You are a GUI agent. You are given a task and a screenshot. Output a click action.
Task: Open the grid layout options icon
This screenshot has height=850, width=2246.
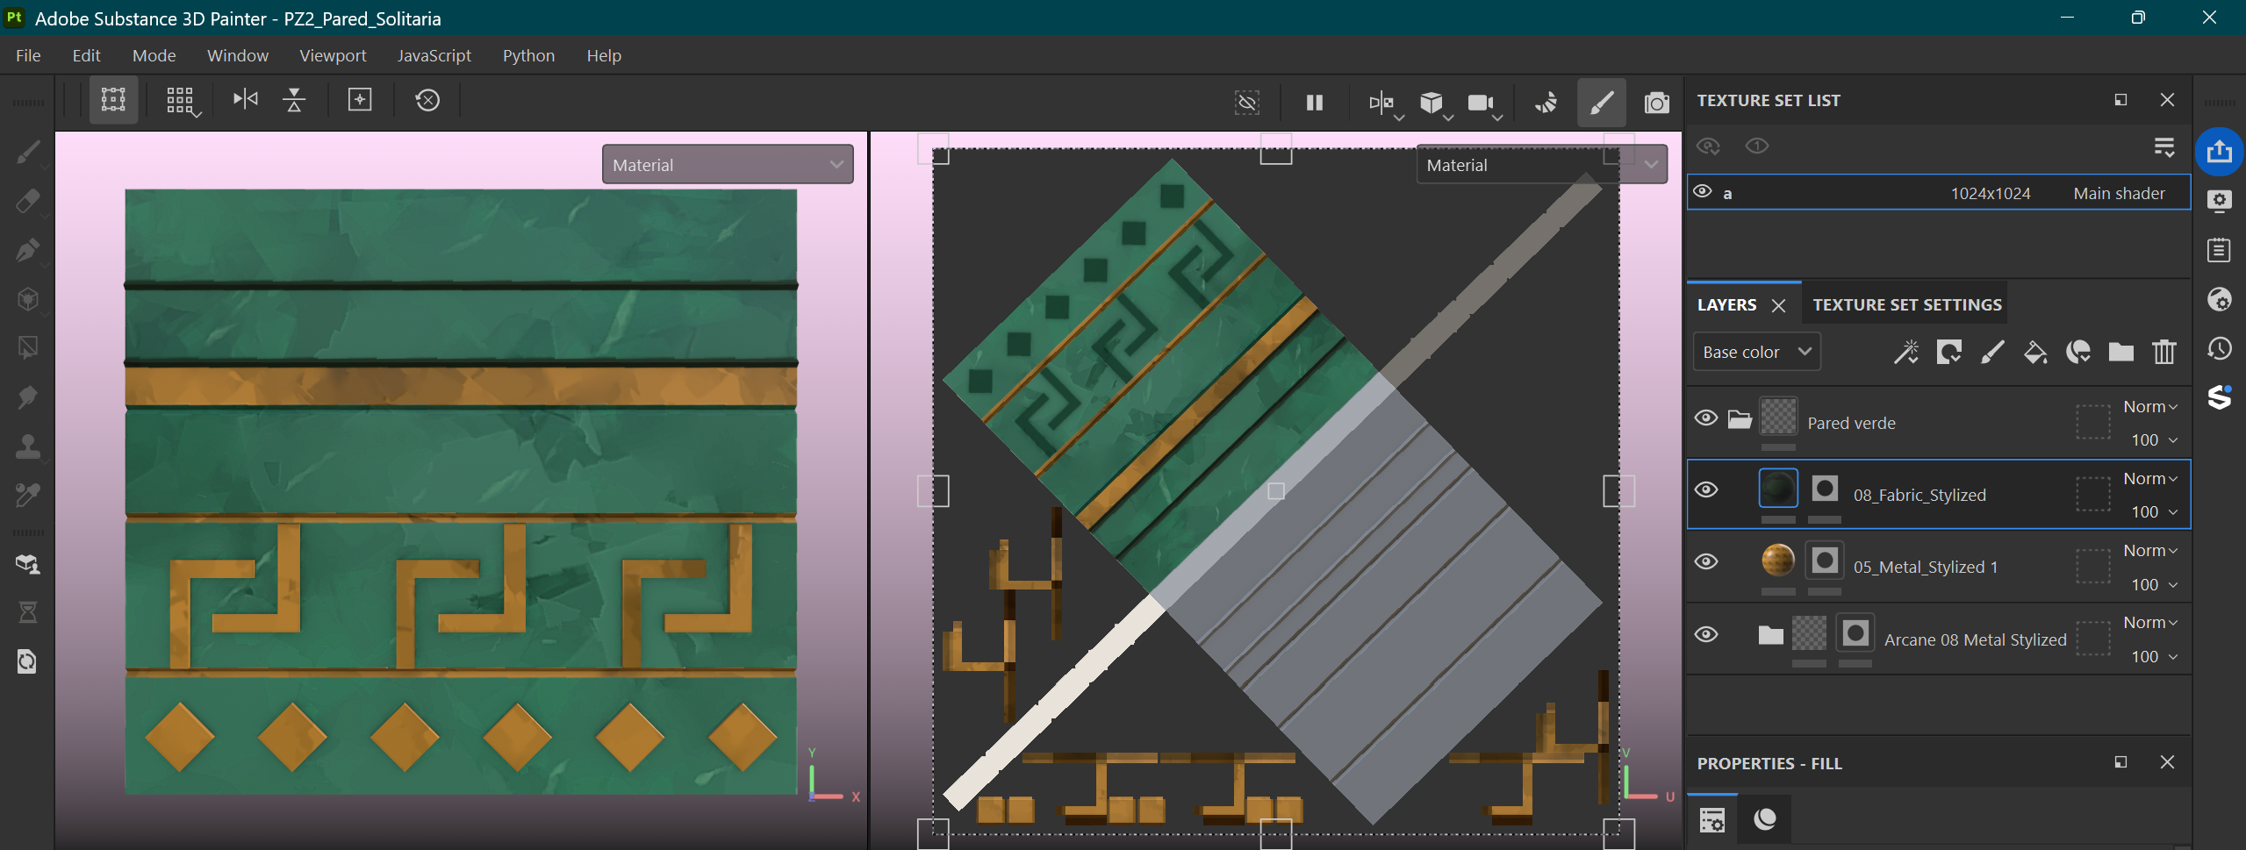pos(182,101)
